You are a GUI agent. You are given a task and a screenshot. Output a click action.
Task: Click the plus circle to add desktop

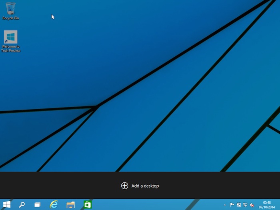[x=125, y=186]
